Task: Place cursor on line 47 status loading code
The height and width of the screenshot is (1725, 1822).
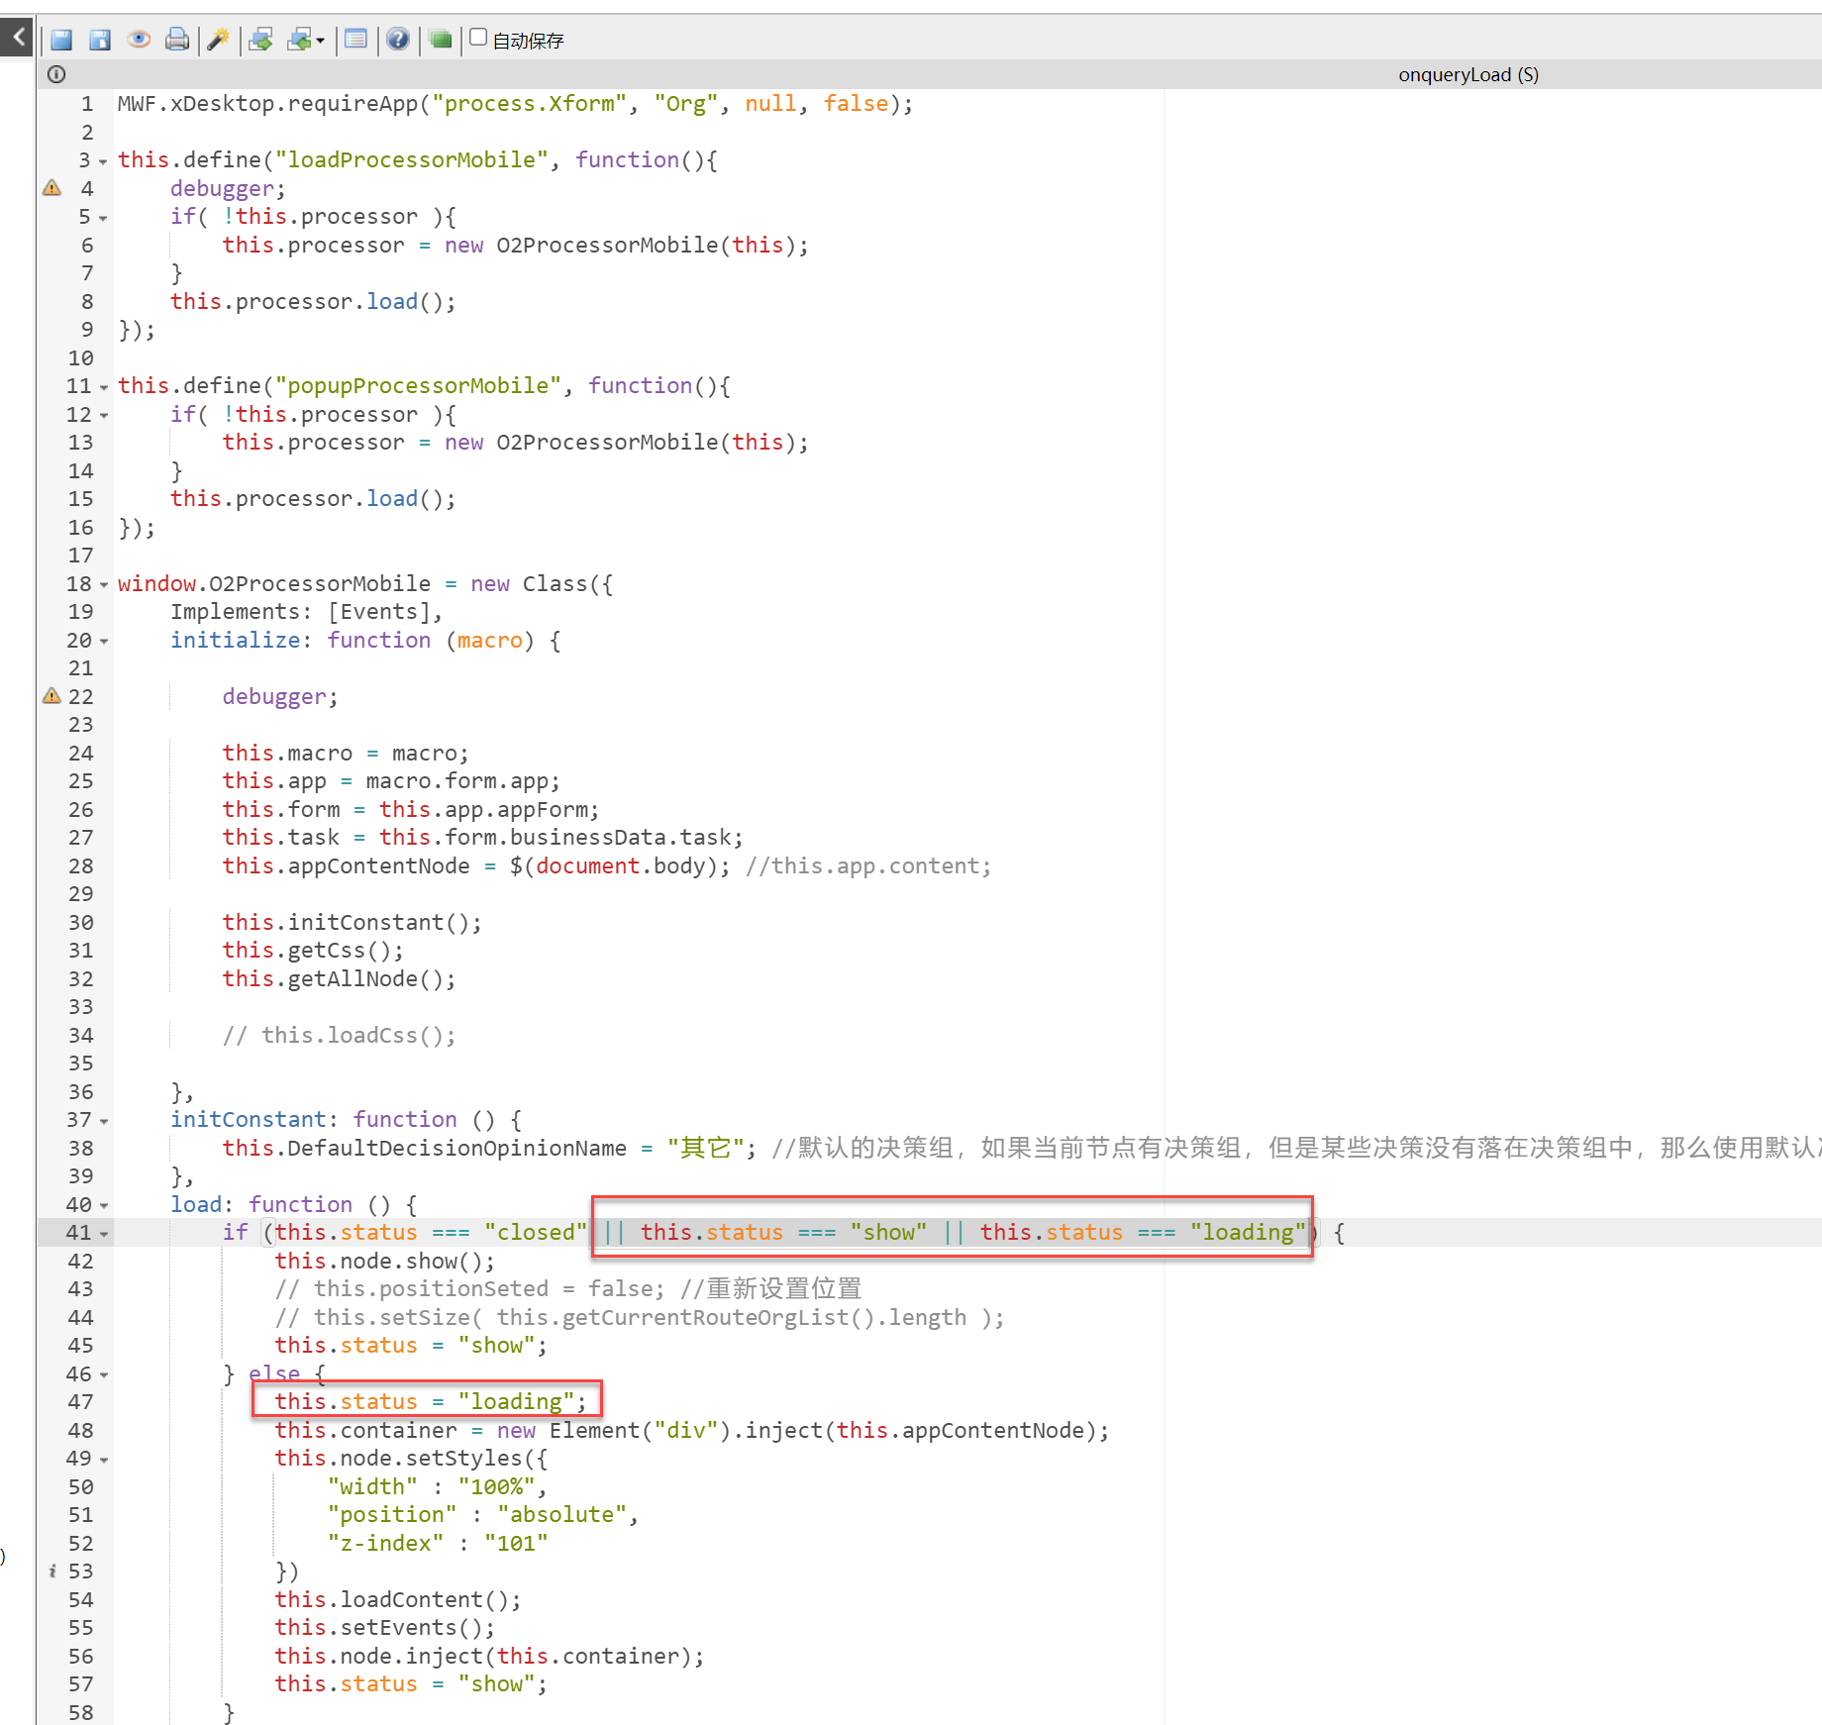Action: pos(429,1401)
